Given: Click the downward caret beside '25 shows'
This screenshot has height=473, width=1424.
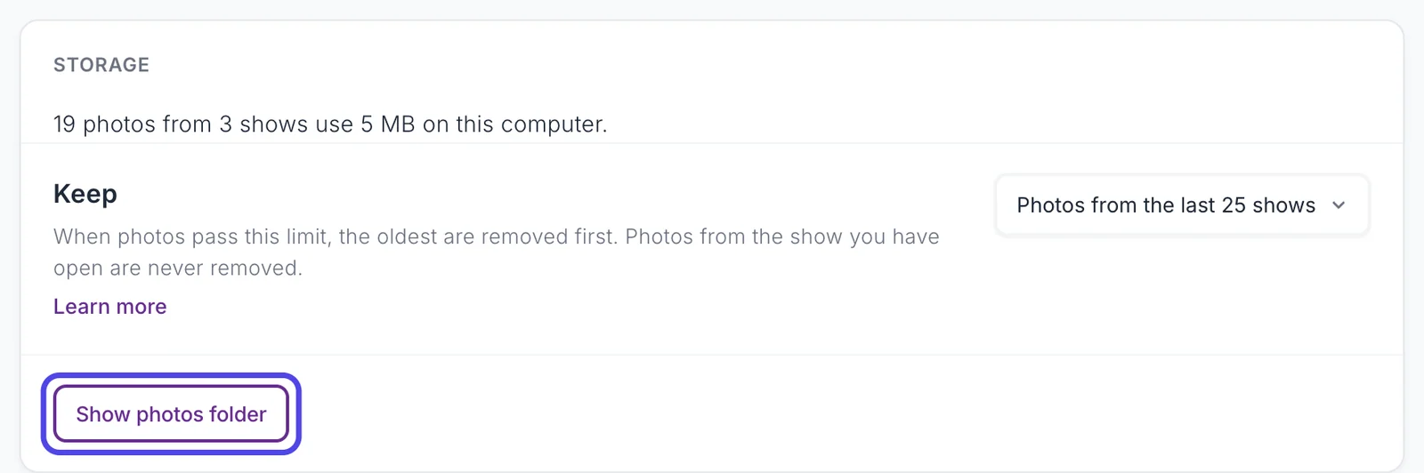Looking at the screenshot, I should (1339, 205).
